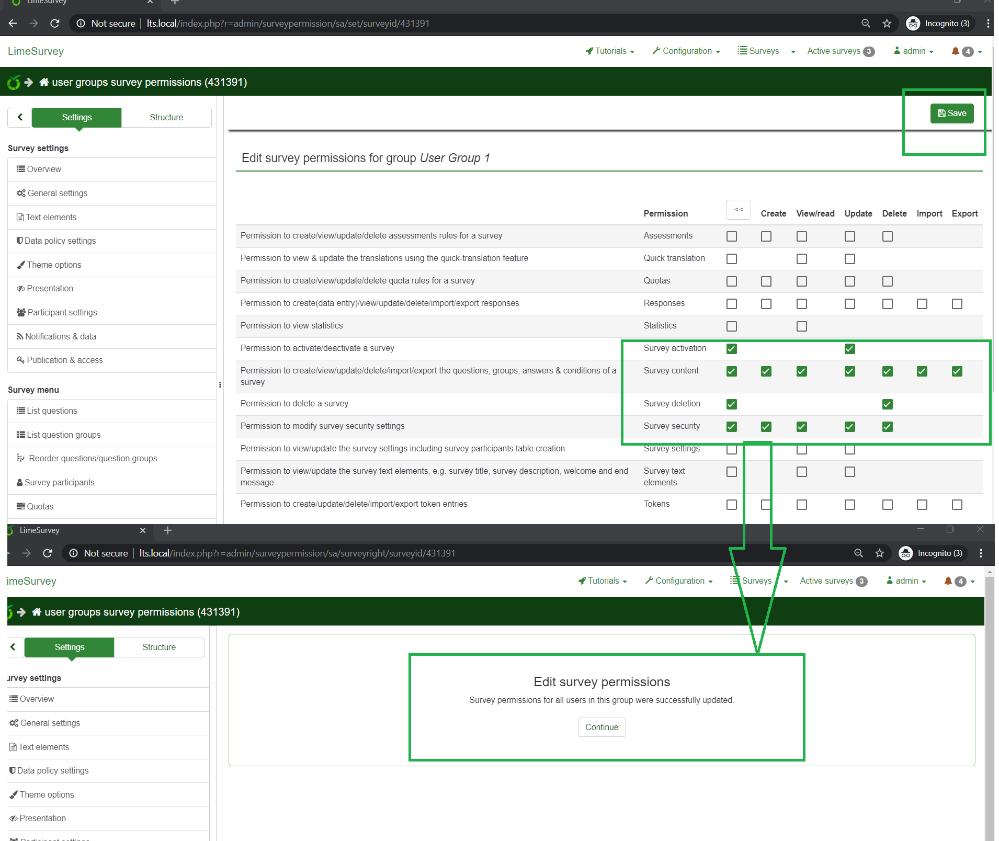Switch to the Structure tab

coord(166,117)
